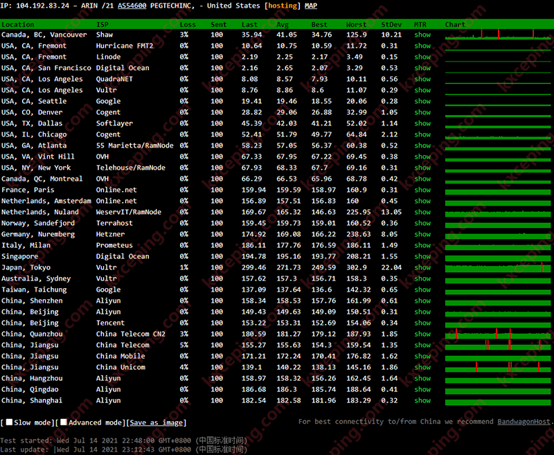
Task: Show MTR for Los Angeles Vultr
Action: click(x=422, y=90)
